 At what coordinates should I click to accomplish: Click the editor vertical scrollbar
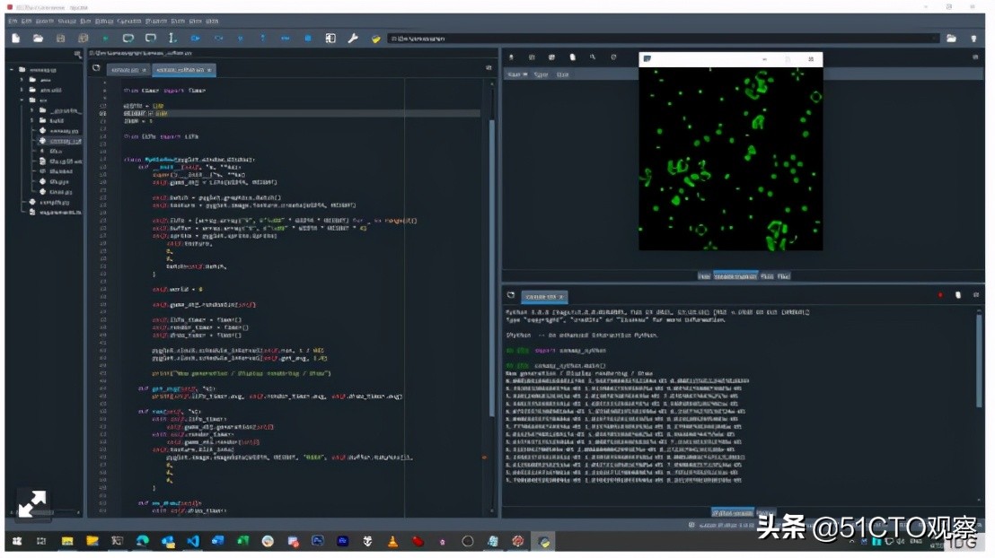tap(492, 269)
